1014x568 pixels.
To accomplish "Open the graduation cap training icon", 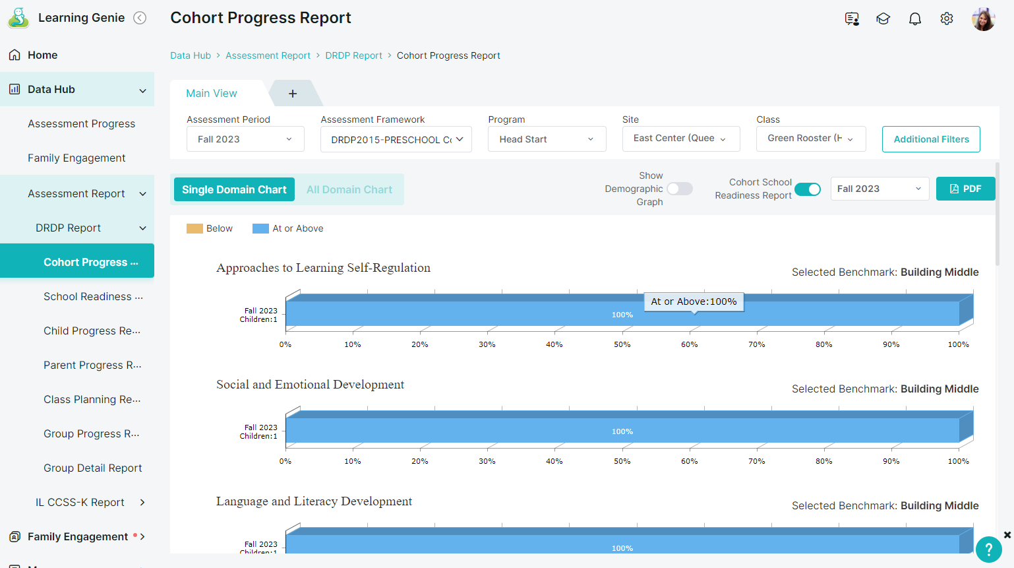I will (x=883, y=18).
